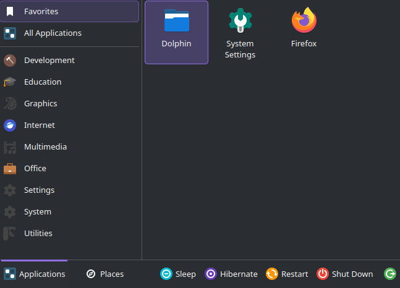
Task: Select the Graphics category
Action: pyautogui.click(x=70, y=103)
